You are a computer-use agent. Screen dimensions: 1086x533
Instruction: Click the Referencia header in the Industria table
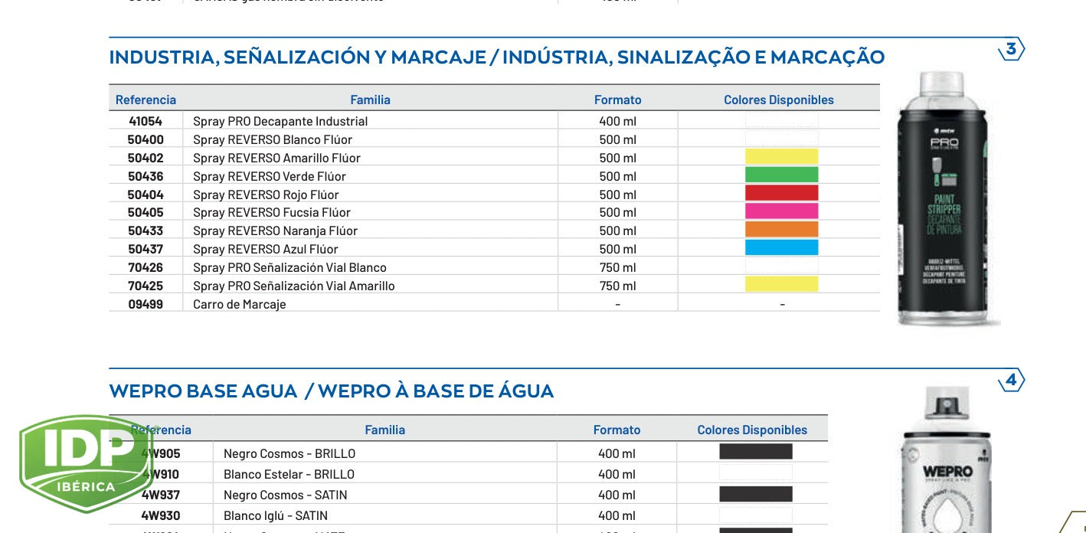tap(146, 100)
